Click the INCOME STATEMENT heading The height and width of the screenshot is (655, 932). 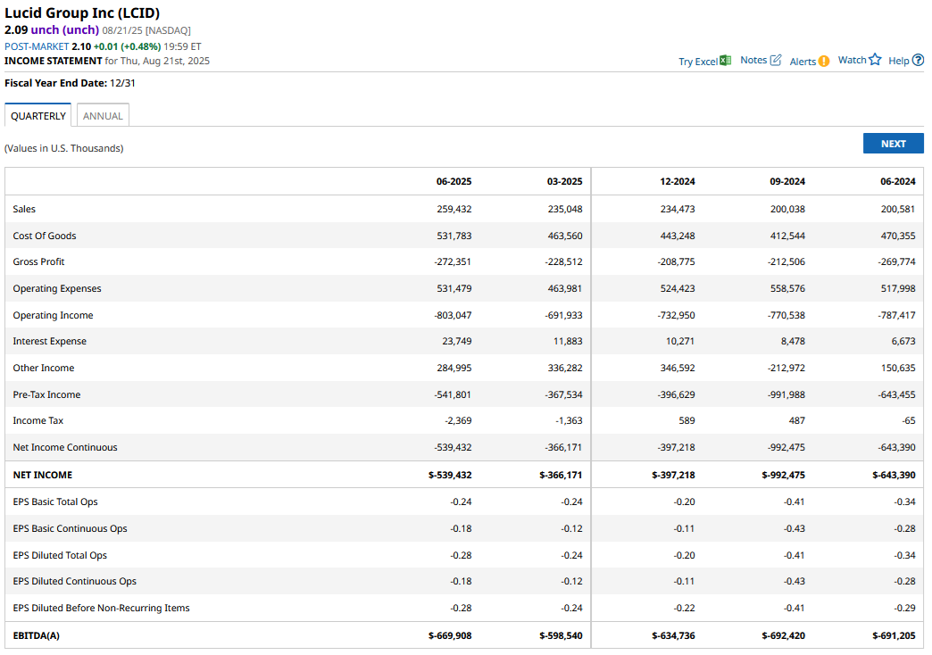(54, 61)
